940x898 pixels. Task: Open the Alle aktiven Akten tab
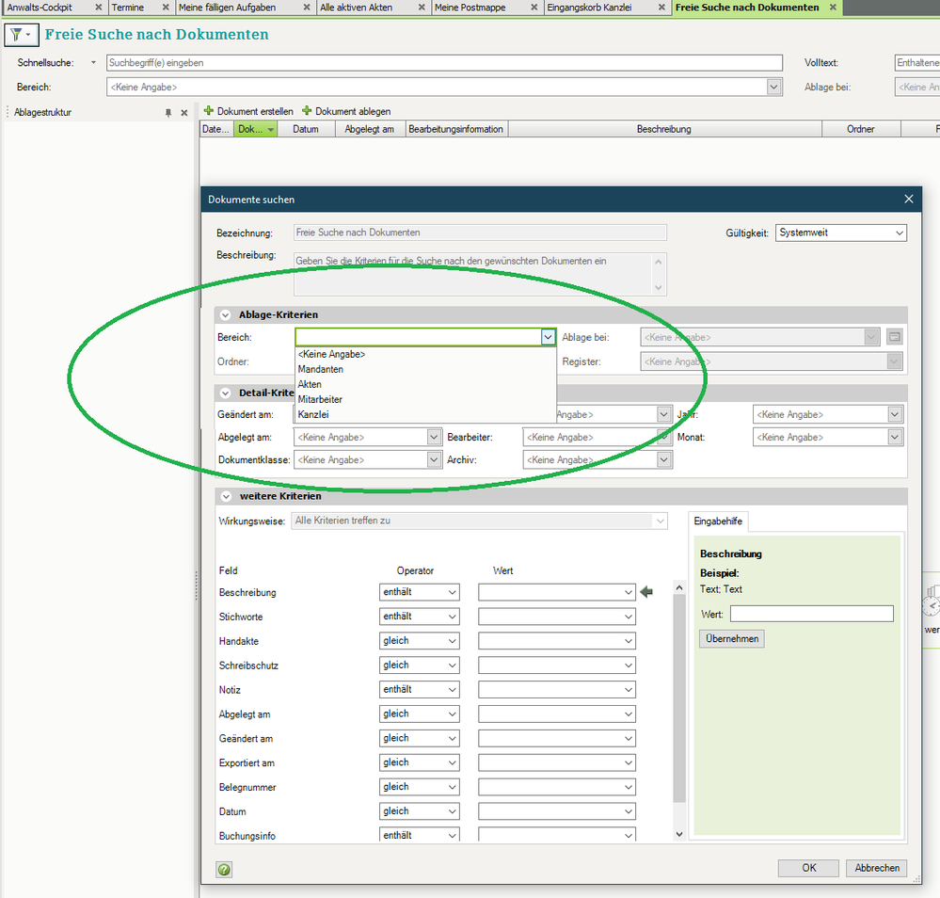coord(356,8)
